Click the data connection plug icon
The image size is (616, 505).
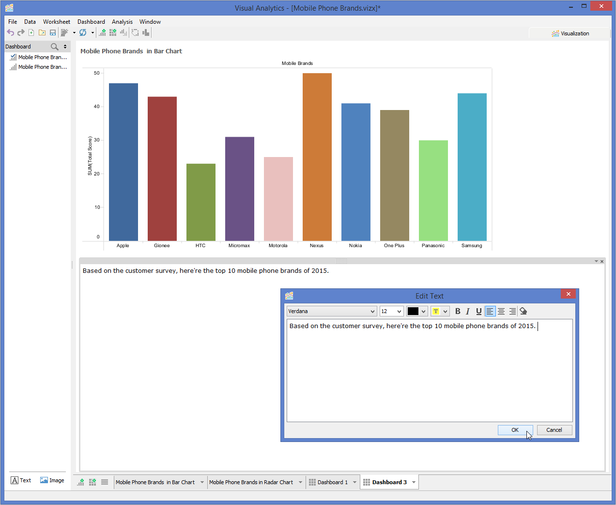(64, 32)
